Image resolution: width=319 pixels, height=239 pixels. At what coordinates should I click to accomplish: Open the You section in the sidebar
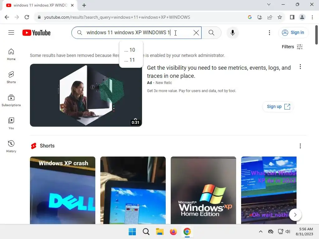[11, 123]
